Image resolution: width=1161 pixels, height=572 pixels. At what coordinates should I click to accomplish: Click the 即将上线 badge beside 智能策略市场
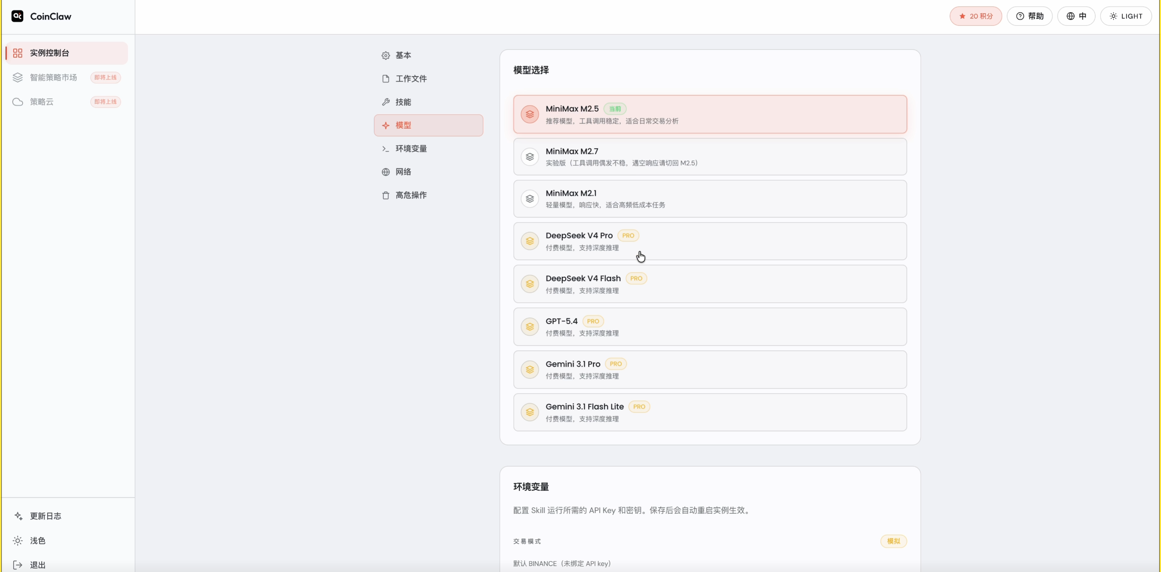[105, 78]
